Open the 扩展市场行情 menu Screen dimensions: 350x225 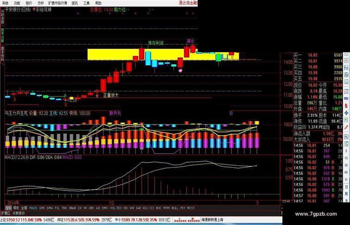pyautogui.click(x=57, y=3)
